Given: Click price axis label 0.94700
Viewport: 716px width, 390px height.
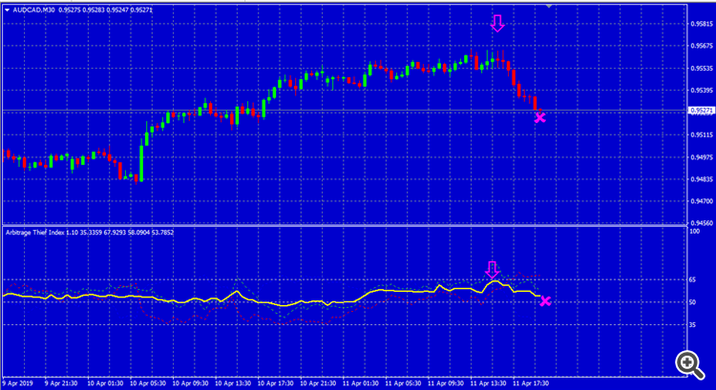Looking at the screenshot, I should (703, 201).
